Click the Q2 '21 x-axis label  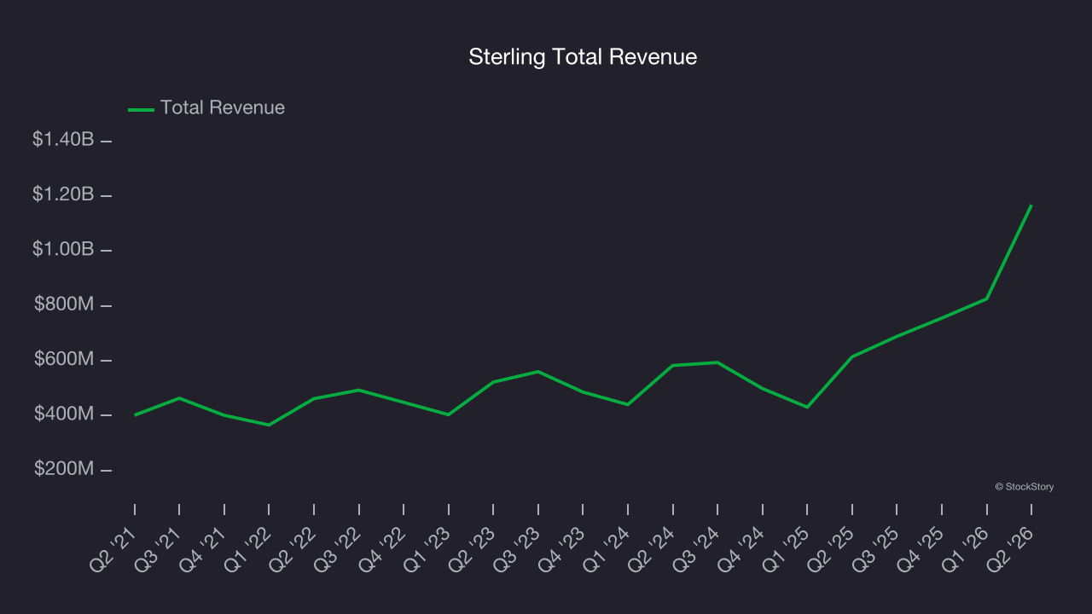coord(114,548)
